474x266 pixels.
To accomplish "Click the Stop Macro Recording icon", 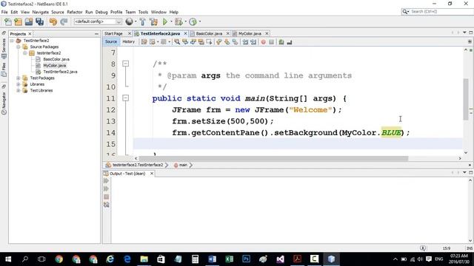I will click(x=272, y=42).
